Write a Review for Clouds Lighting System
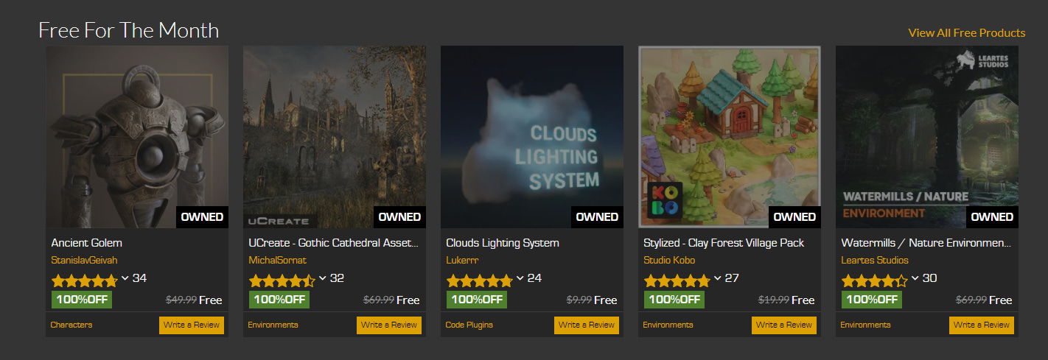 coord(587,325)
